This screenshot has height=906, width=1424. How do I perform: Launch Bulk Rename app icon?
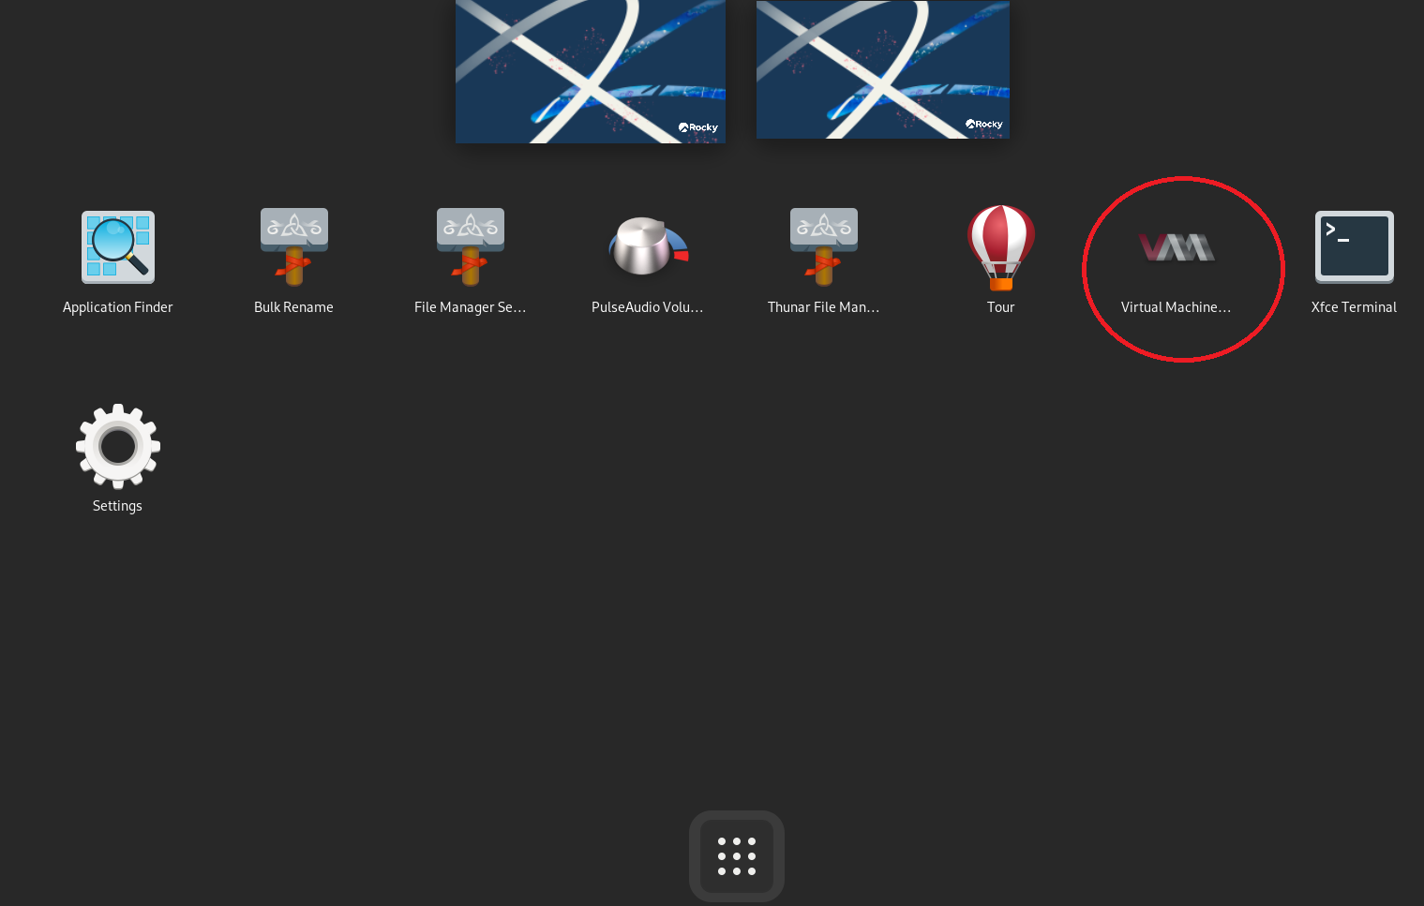point(293,246)
